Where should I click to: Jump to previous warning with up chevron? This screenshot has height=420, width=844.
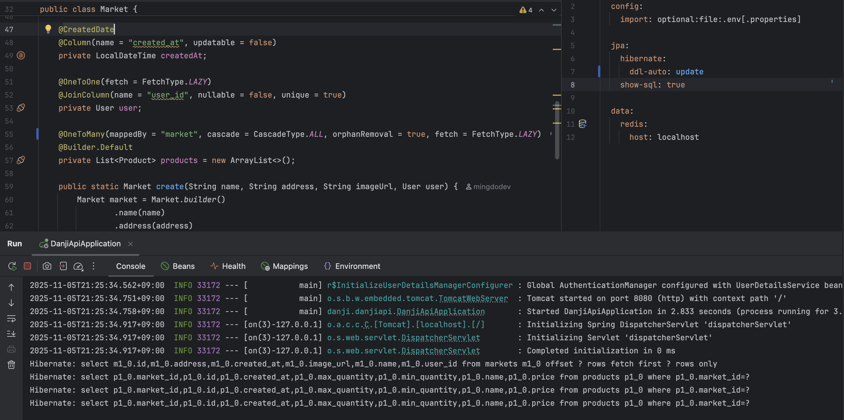[542, 10]
